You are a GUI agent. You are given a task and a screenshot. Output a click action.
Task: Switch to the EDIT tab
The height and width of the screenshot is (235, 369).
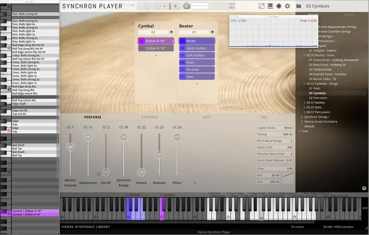pyautogui.click(x=207, y=117)
